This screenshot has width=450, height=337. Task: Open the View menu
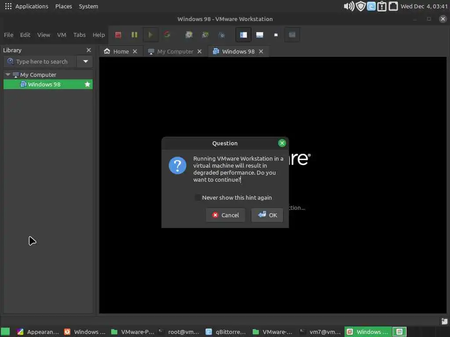44,35
